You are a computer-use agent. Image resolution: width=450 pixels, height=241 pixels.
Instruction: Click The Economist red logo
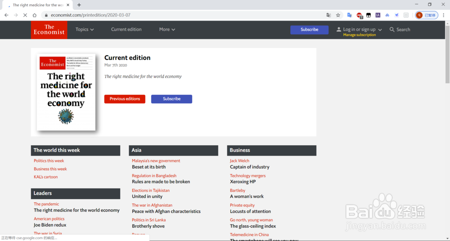tap(49, 30)
